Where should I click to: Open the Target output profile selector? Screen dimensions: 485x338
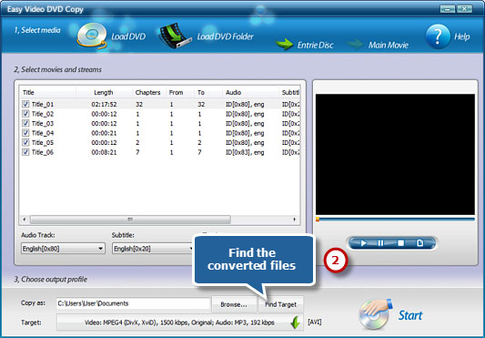tap(179, 323)
